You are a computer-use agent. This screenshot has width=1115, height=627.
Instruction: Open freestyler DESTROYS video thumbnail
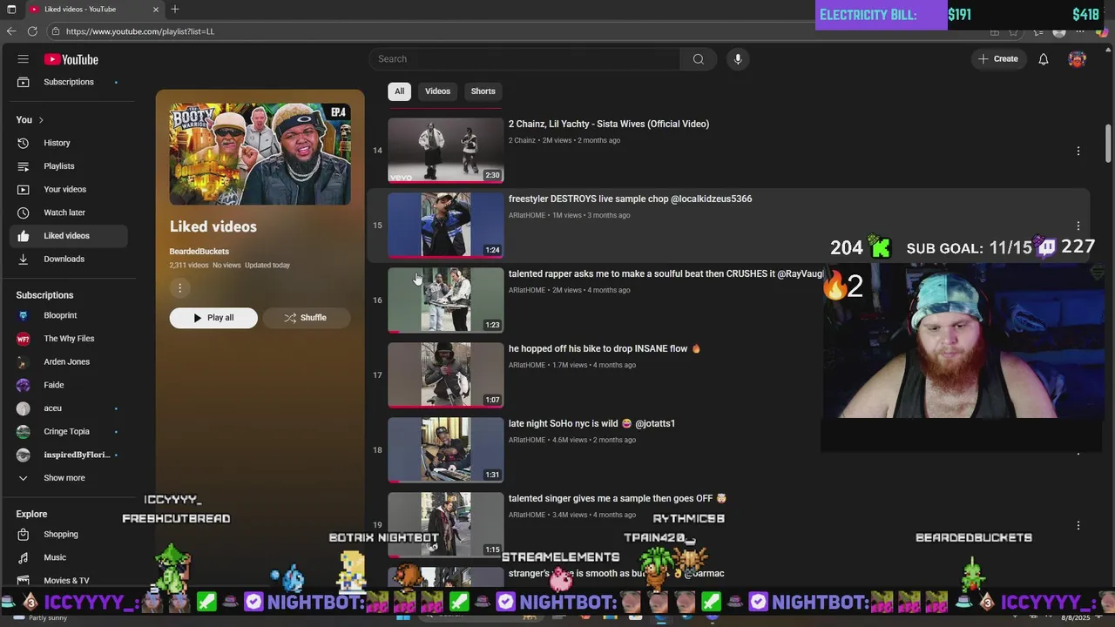click(x=446, y=225)
